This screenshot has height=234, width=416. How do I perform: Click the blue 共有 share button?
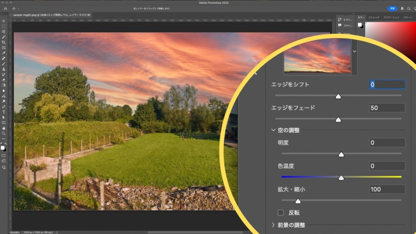[x=392, y=8]
